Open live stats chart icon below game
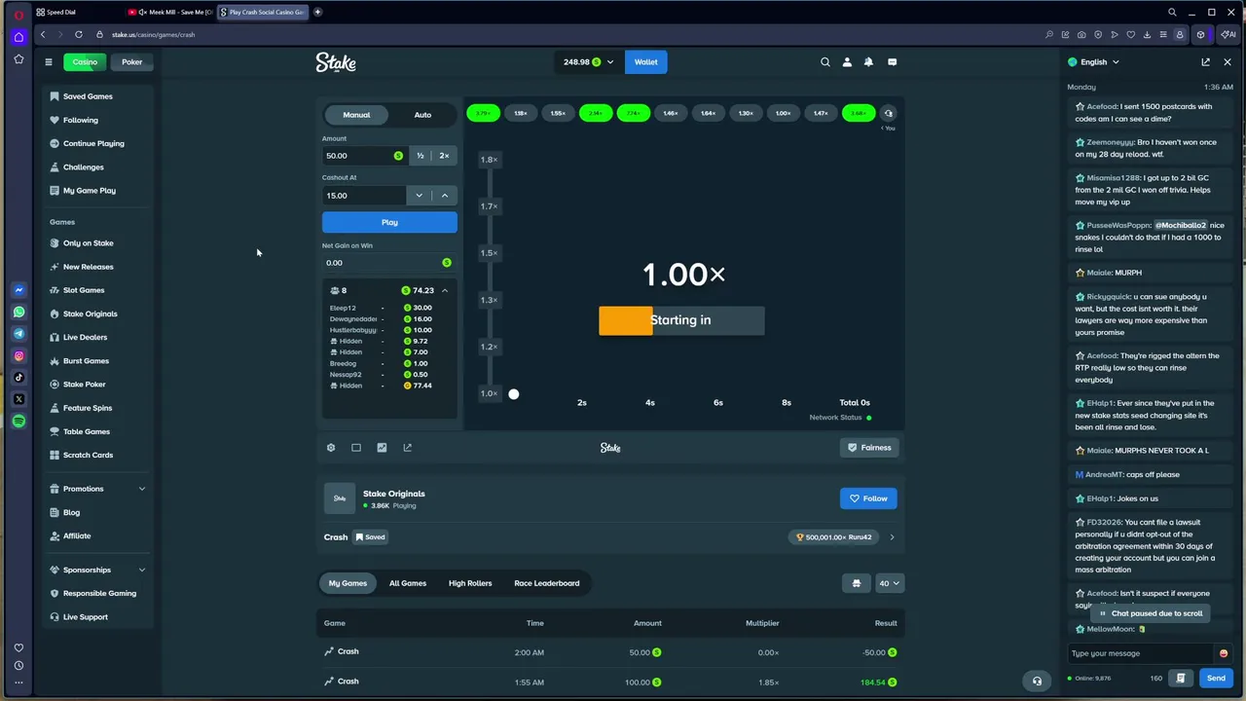 [382, 448]
